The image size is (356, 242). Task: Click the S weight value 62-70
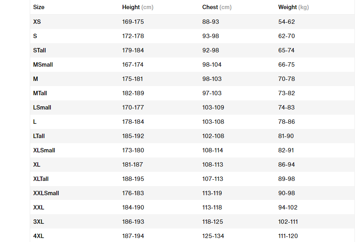tap(287, 36)
